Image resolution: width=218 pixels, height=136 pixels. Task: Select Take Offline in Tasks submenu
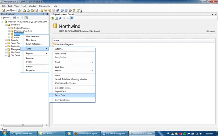point(72,54)
